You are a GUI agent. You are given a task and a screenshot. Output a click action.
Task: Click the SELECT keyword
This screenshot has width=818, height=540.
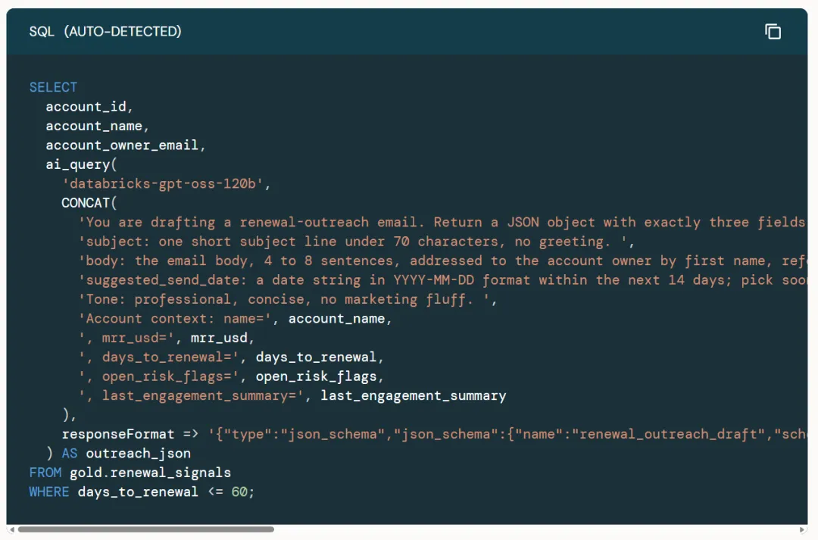53,87
